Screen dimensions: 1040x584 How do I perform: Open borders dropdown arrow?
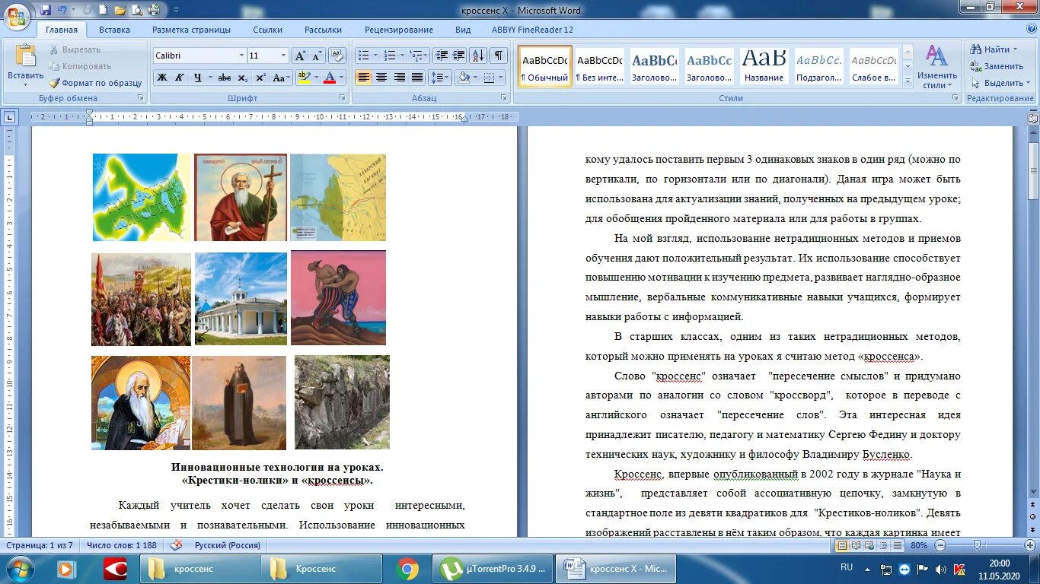click(500, 78)
